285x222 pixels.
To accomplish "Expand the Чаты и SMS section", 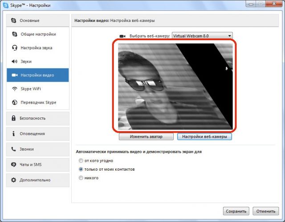I will point(38,164).
